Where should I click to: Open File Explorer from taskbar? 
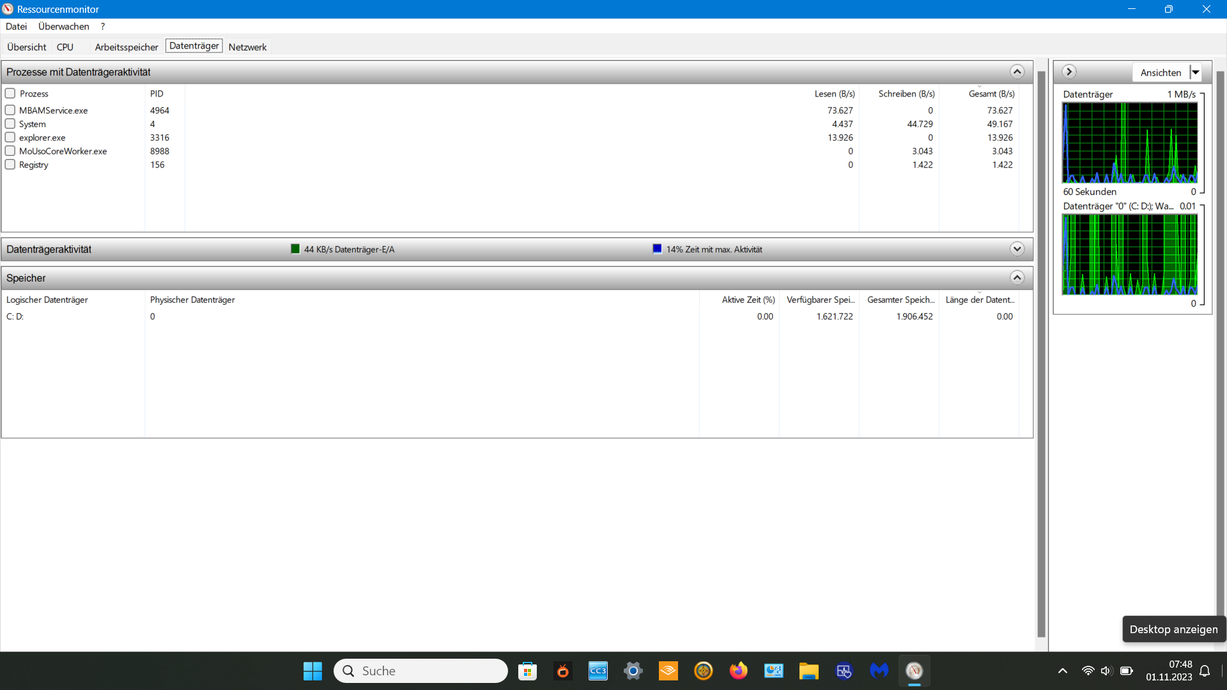point(808,671)
